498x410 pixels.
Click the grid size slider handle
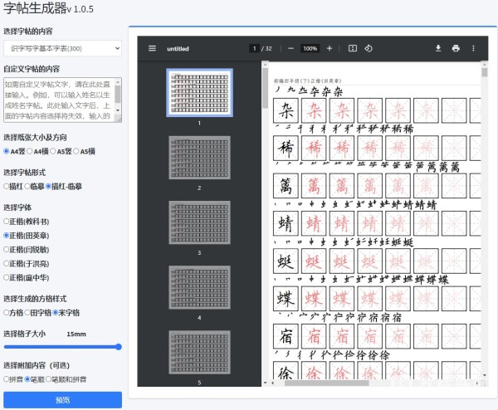[119, 347]
